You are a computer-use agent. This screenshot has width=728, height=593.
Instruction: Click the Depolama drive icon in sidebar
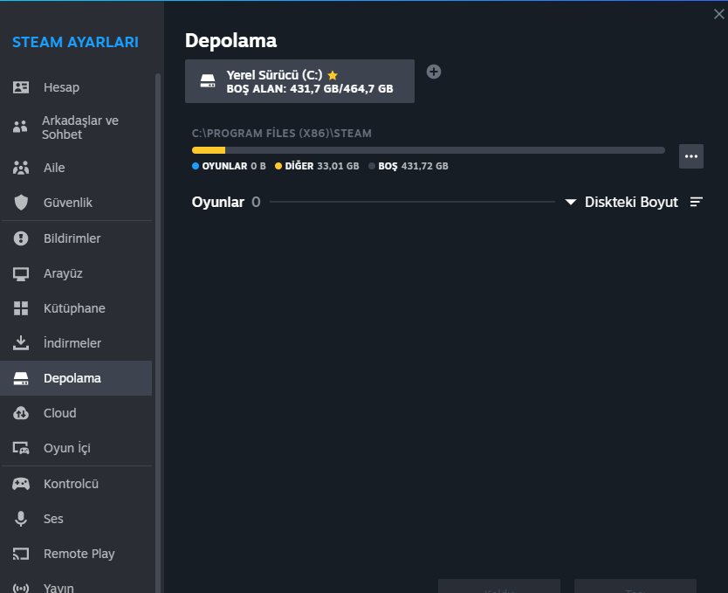(21, 378)
